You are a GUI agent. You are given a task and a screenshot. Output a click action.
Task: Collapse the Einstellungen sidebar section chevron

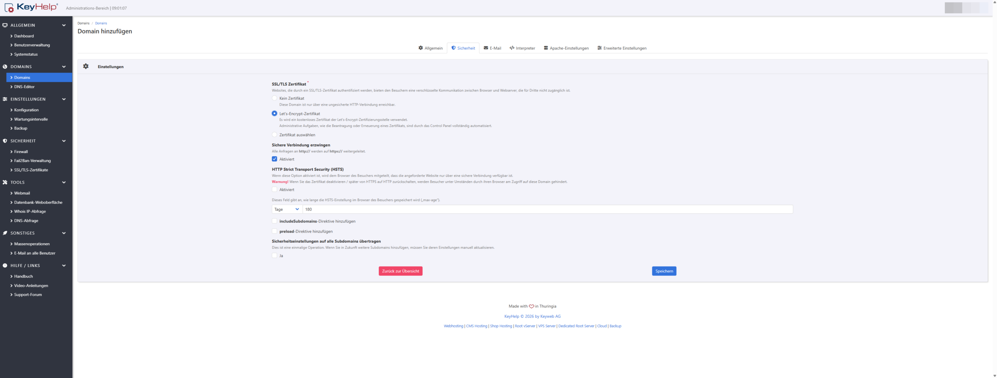(x=64, y=99)
